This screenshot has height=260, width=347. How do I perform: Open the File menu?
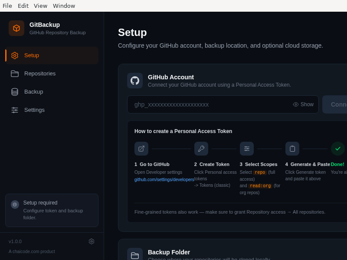click(7, 6)
